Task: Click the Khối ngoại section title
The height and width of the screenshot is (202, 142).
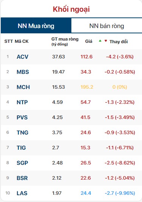Action: [71, 9]
